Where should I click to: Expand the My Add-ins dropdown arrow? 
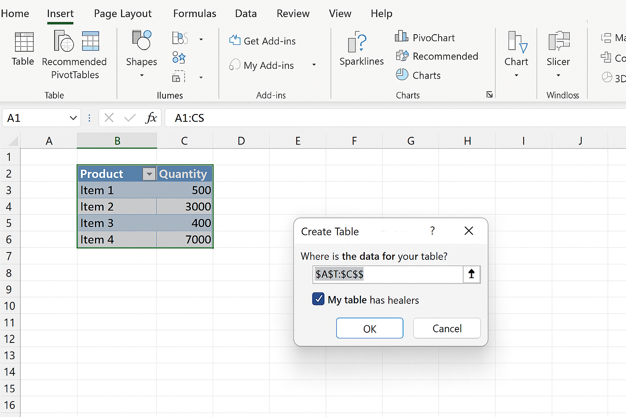tap(314, 65)
